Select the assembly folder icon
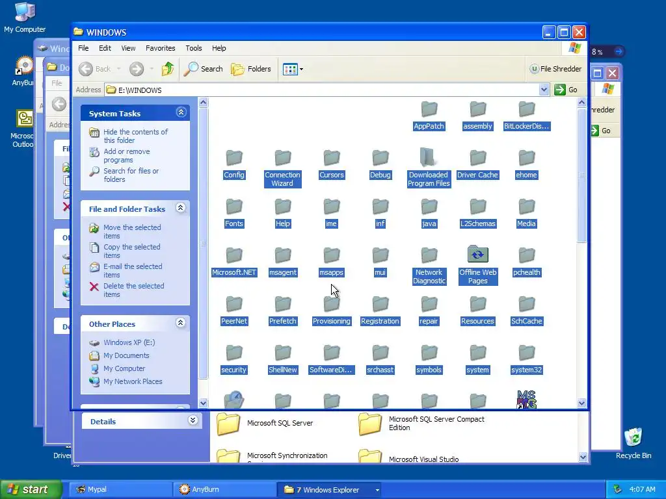Image resolution: width=666 pixels, height=499 pixels. pos(477,109)
